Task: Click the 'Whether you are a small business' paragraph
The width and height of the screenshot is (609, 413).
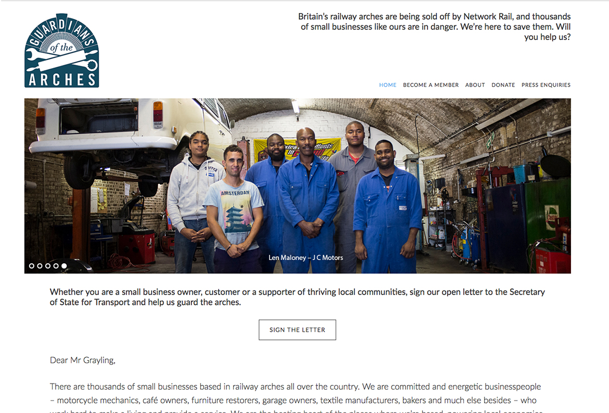Action: [x=297, y=297]
